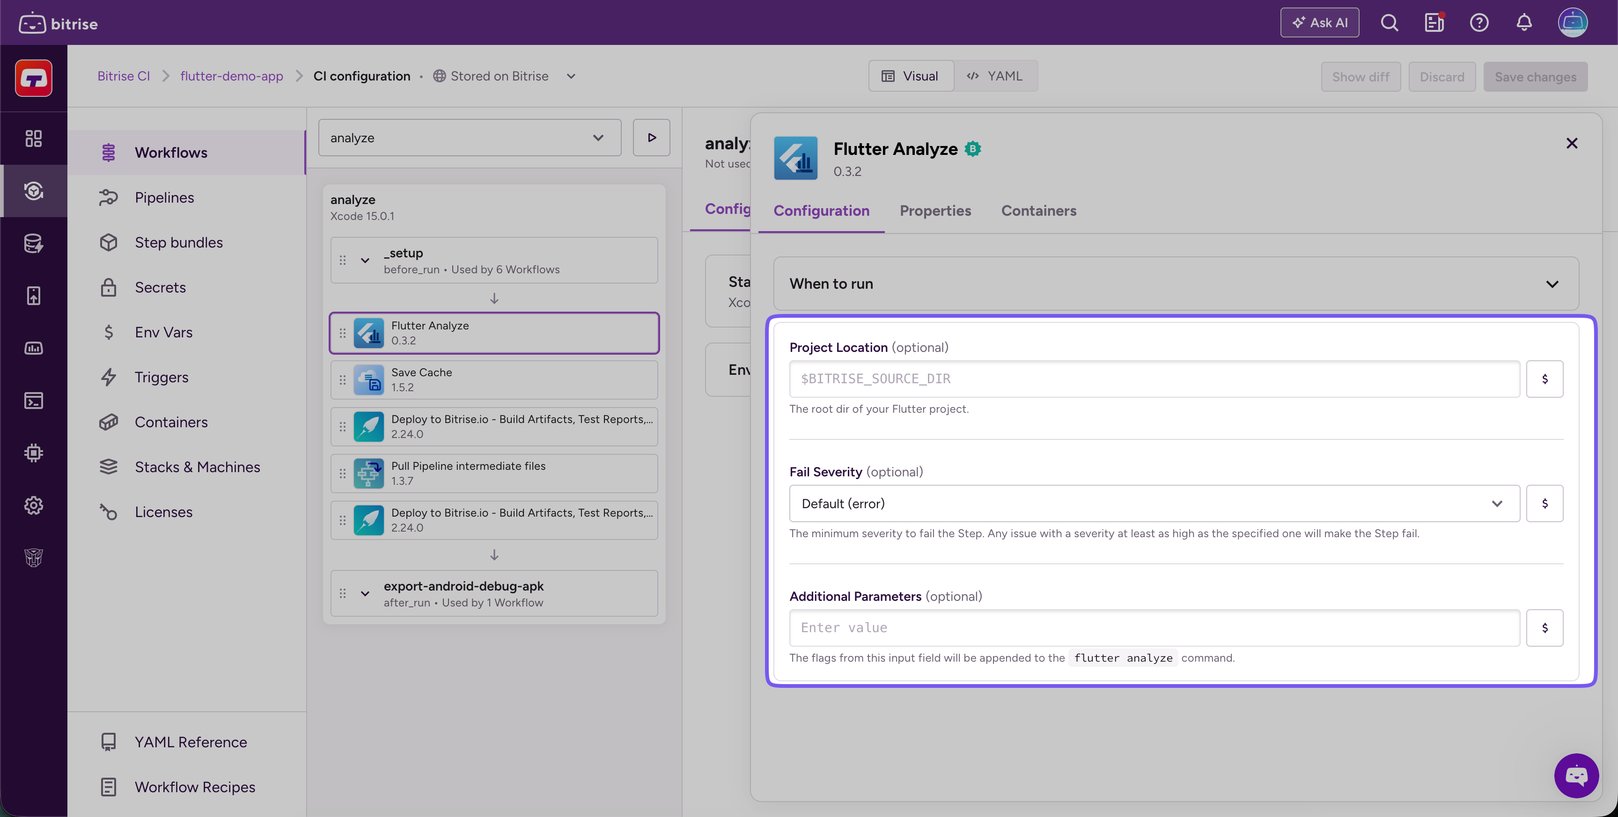Image resolution: width=1618 pixels, height=817 pixels.
Task: Expand the export-android-debug-apk workflow
Action: (365, 593)
